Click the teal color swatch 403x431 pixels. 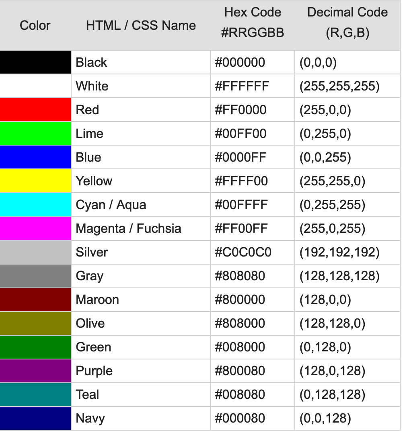click(x=35, y=394)
